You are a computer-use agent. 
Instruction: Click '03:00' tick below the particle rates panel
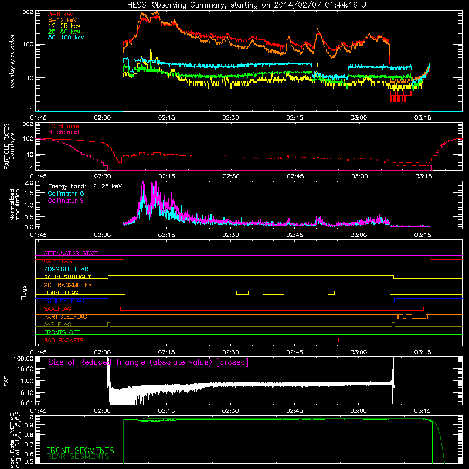click(x=359, y=176)
